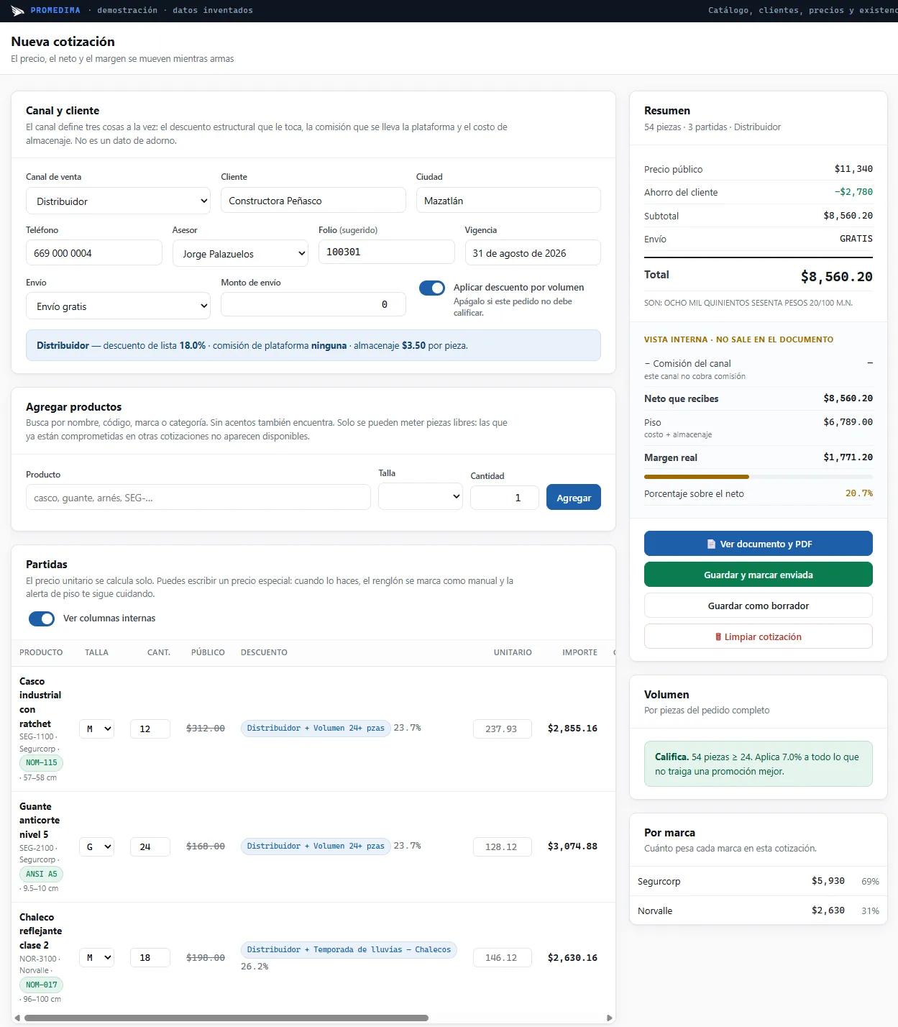The image size is (898, 1027).
Task: Click discount tag on Guante anticorte row
Action: point(316,846)
